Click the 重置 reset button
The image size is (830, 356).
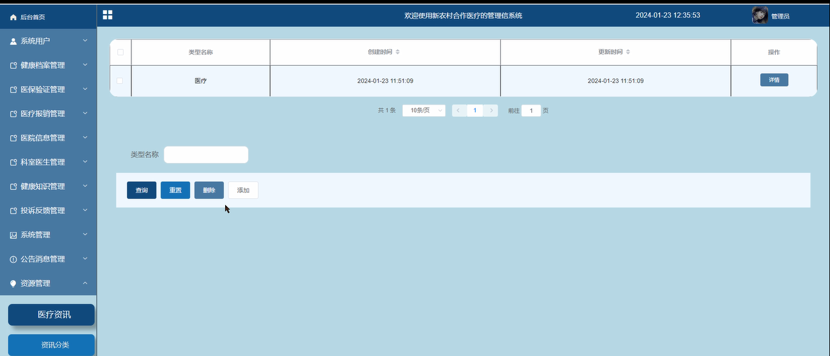click(x=175, y=190)
